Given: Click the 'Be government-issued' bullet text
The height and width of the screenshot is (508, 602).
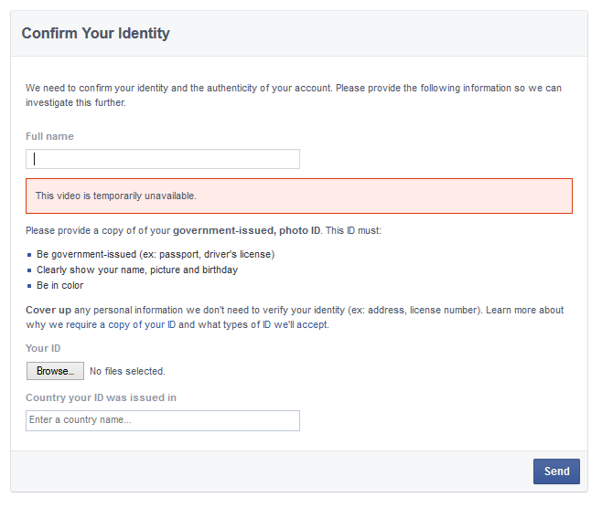Looking at the screenshot, I should tap(156, 255).
